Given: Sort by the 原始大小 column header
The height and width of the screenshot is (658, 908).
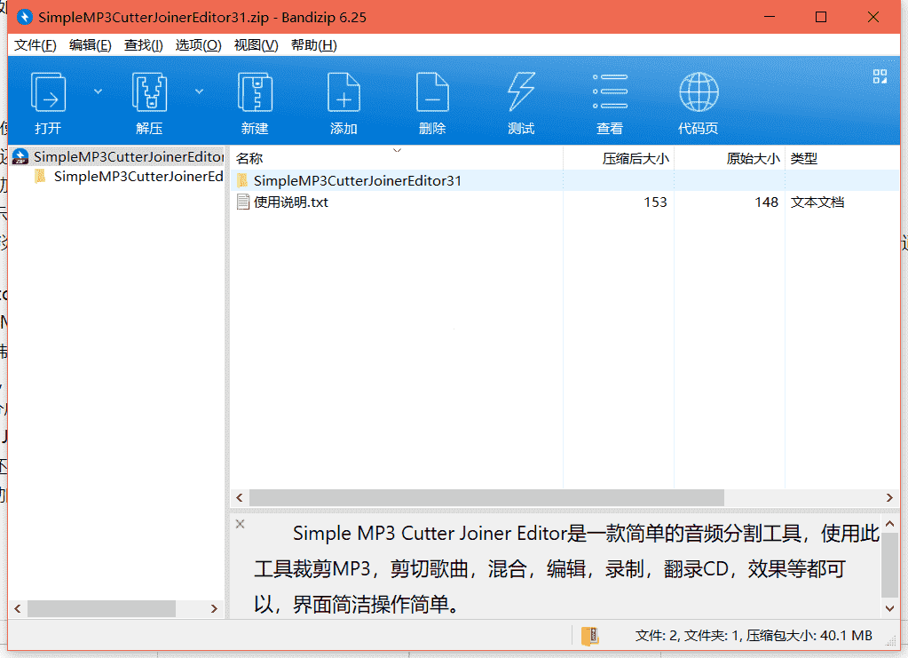Looking at the screenshot, I should coord(730,158).
